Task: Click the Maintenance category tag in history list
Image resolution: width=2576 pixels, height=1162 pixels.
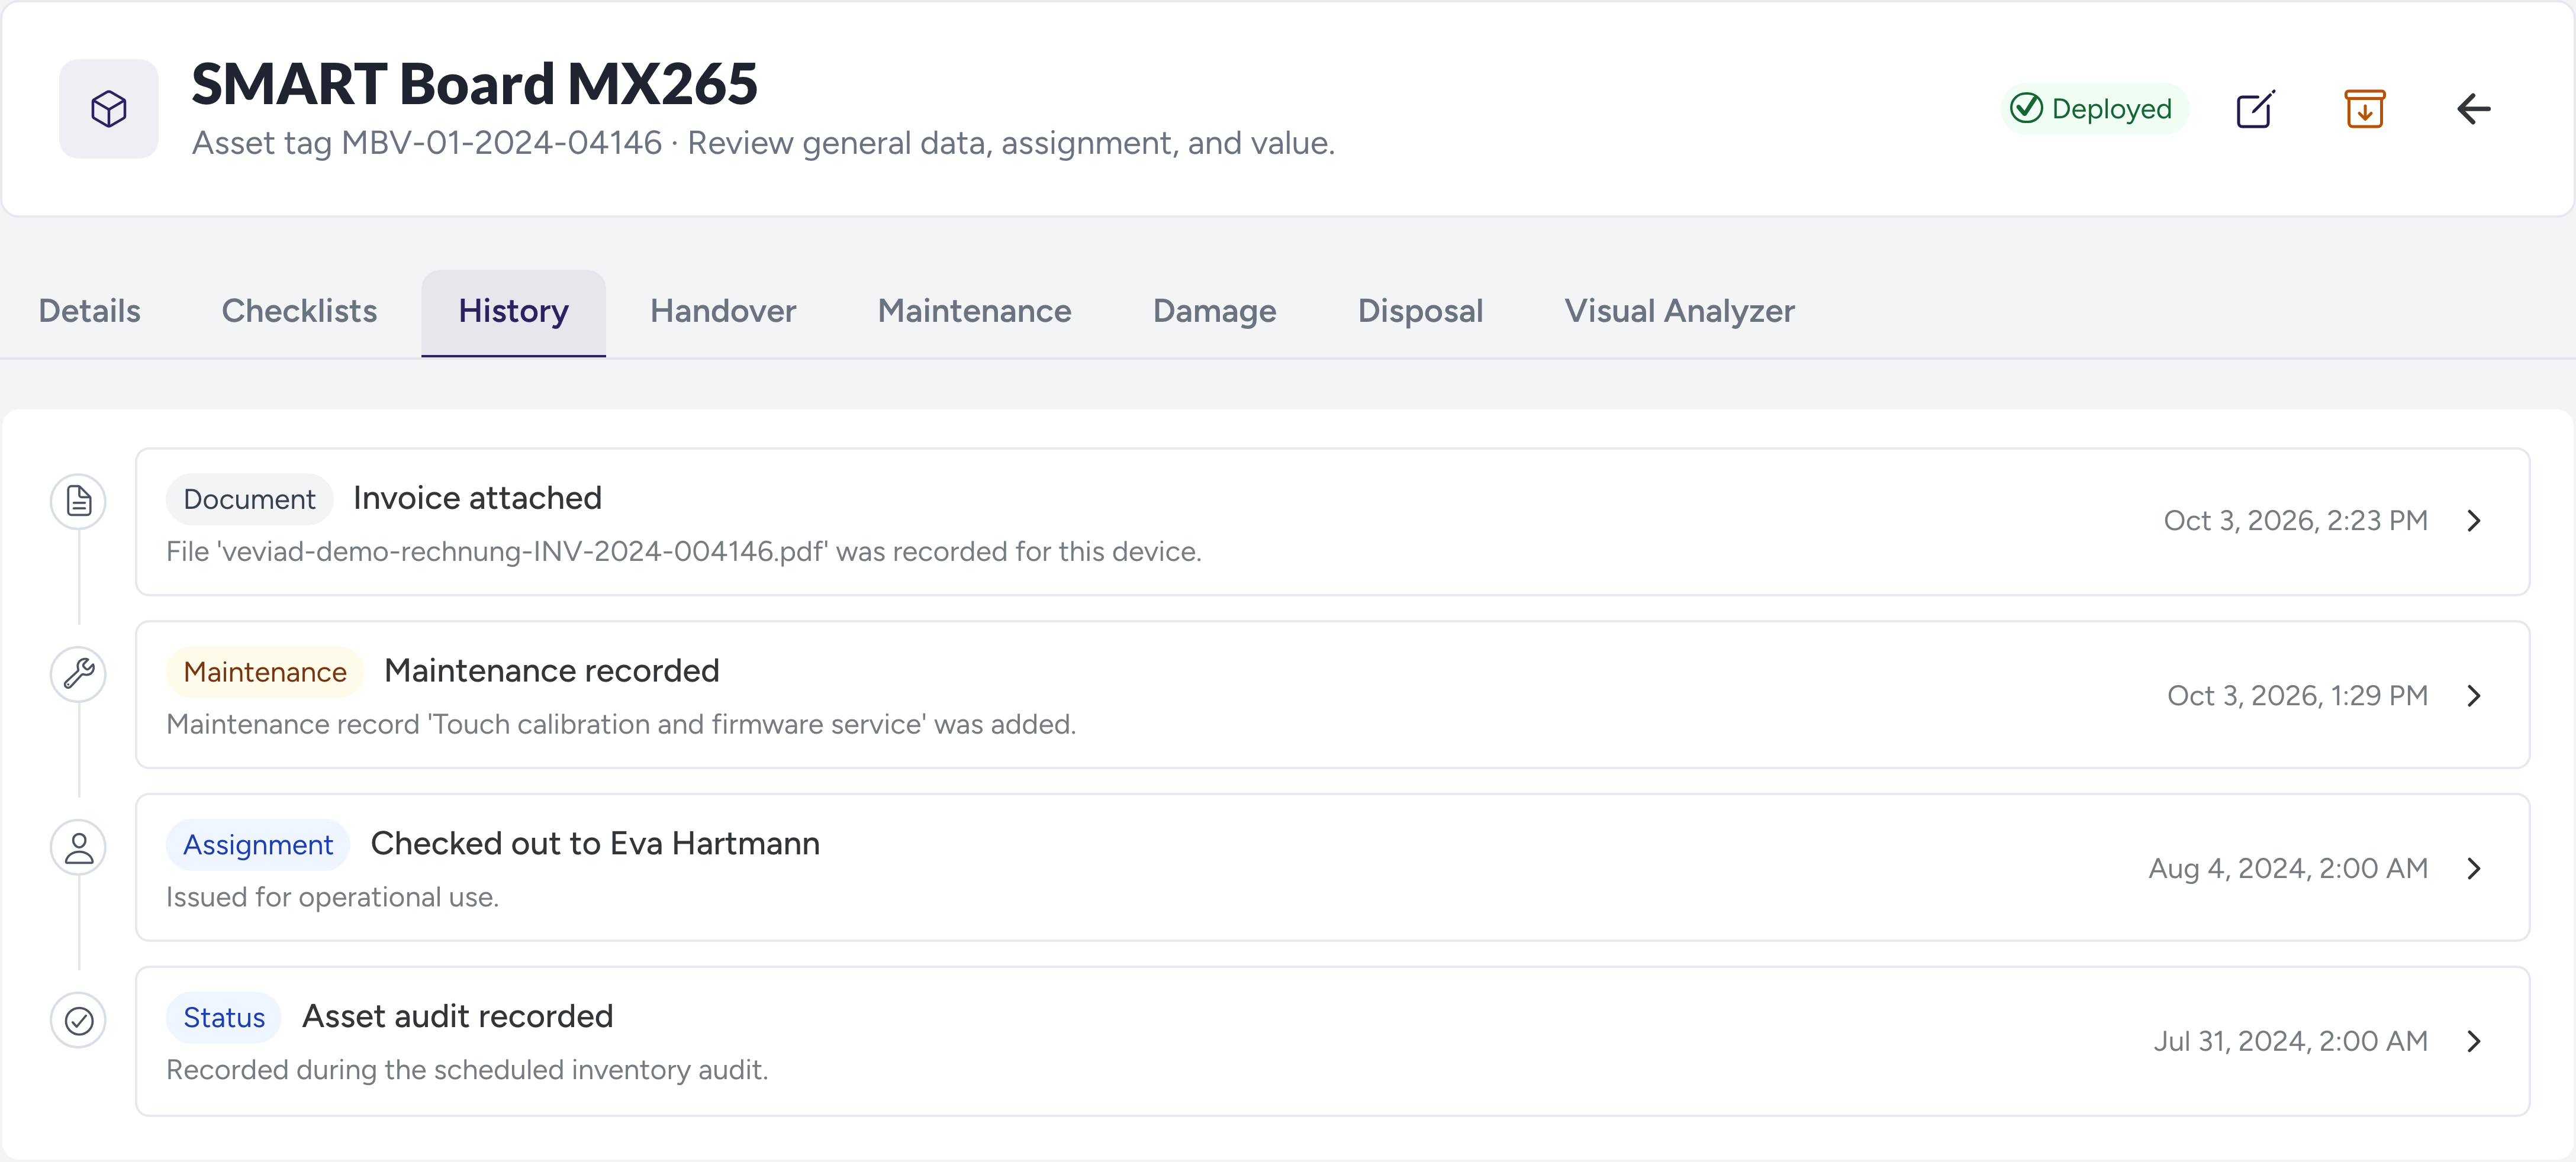Action: click(x=265, y=673)
